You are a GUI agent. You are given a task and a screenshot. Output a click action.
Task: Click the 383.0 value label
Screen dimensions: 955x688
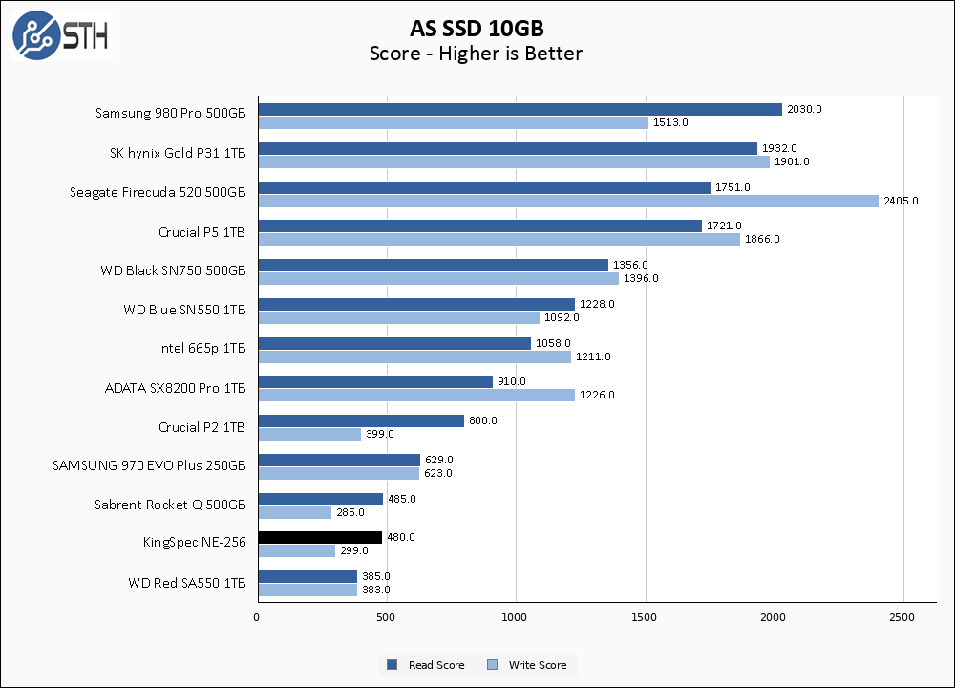click(x=375, y=590)
